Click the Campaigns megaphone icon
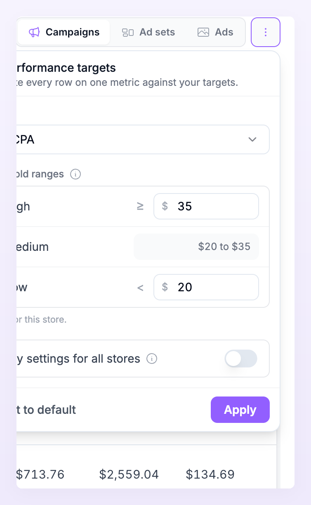This screenshot has width=311, height=505. (34, 32)
